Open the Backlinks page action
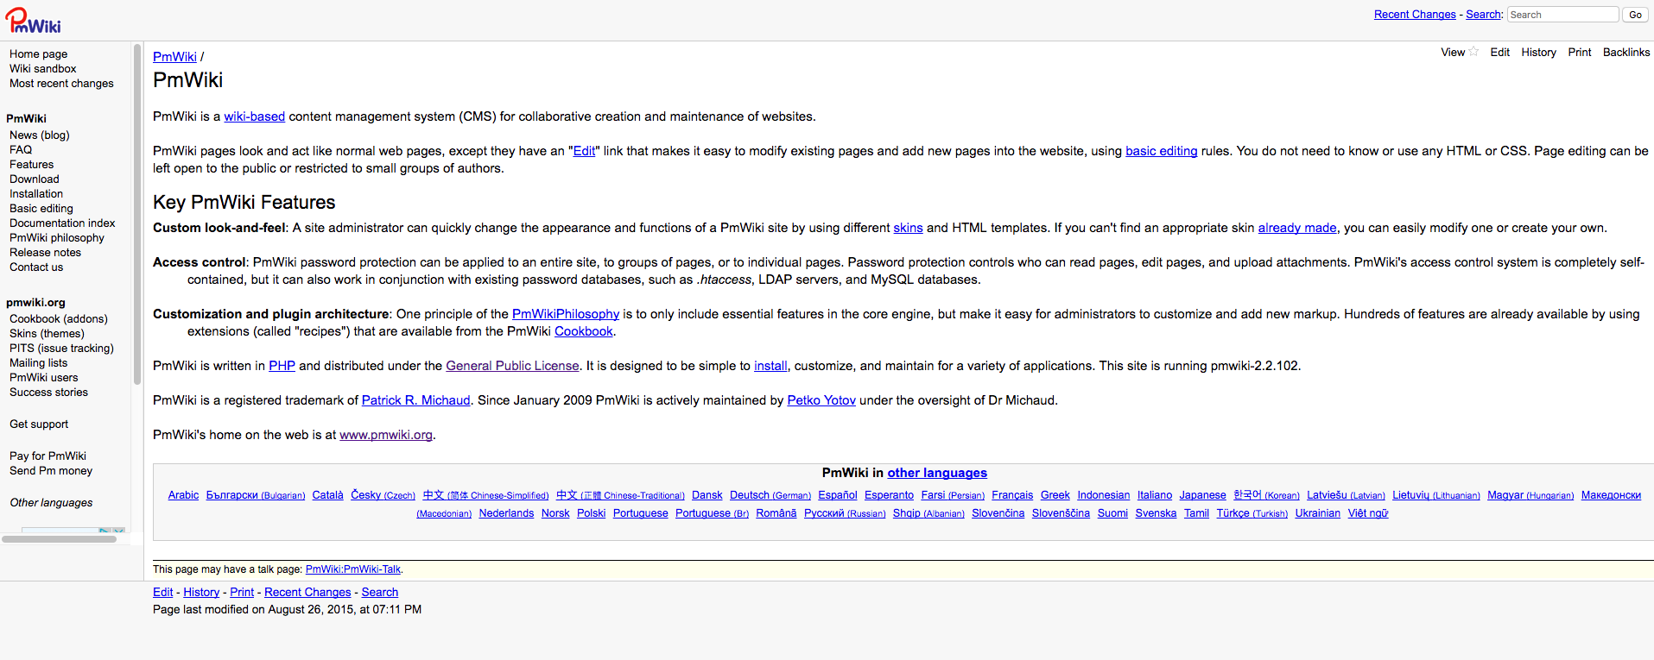1654x660 pixels. pyautogui.click(x=1626, y=53)
